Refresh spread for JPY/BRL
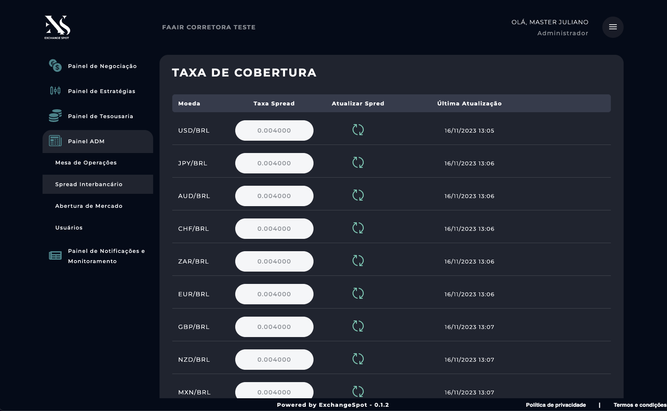The height and width of the screenshot is (411, 667). pyautogui.click(x=358, y=163)
